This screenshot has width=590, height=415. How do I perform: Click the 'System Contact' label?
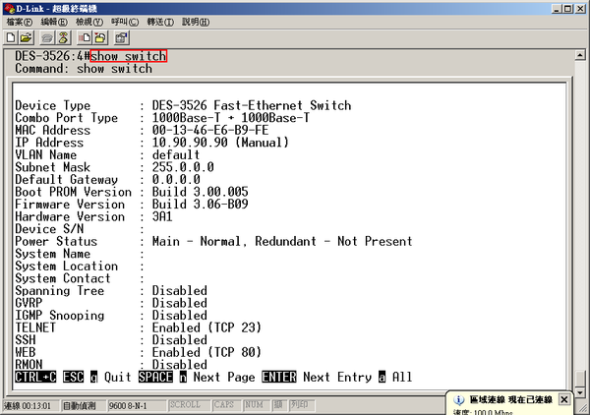pos(63,278)
